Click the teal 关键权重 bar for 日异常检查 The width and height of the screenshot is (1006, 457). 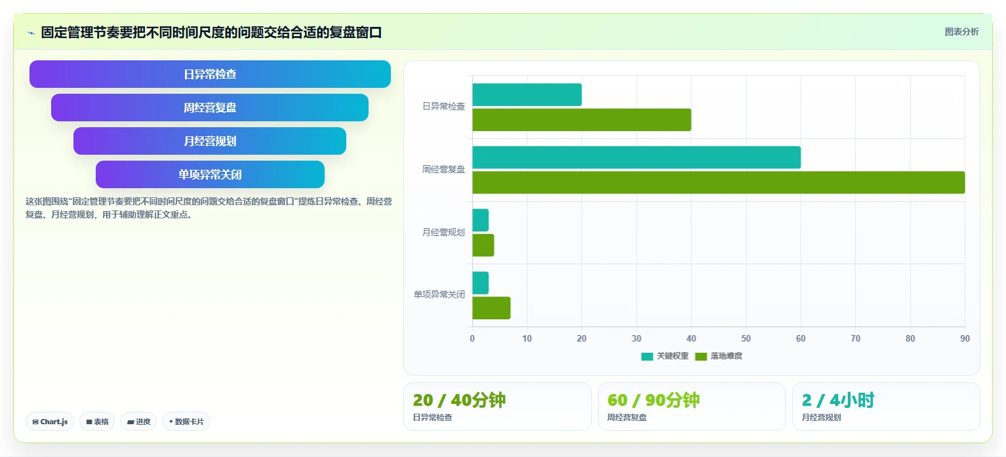pos(527,95)
